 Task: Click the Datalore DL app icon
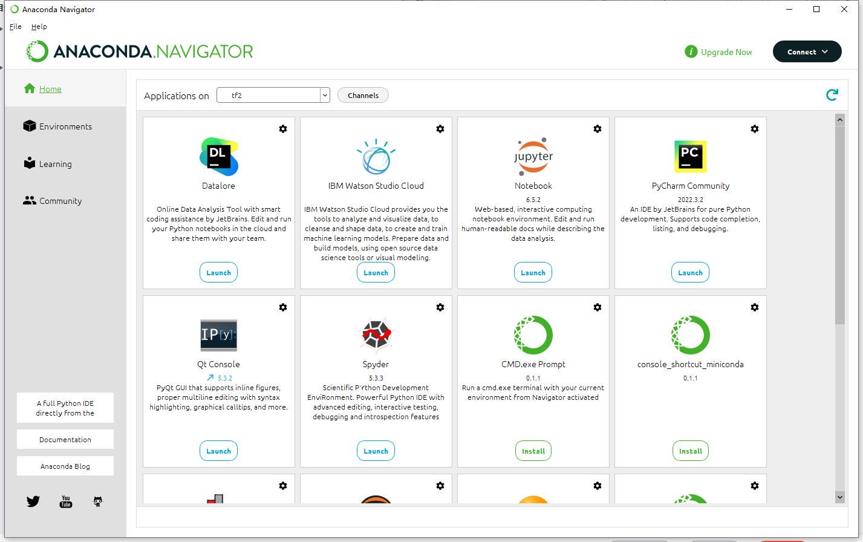click(x=219, y=157)
